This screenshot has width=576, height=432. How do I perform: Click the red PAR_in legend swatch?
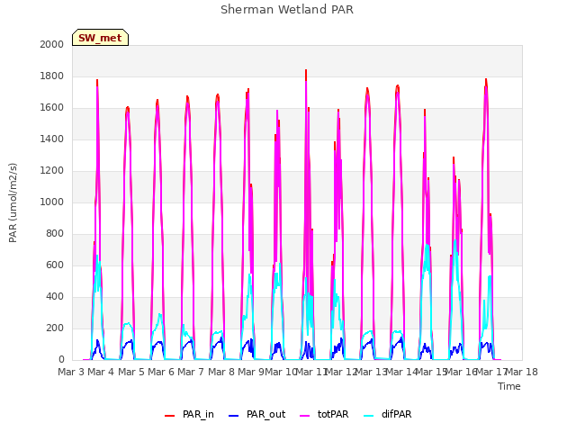point(170,416)
